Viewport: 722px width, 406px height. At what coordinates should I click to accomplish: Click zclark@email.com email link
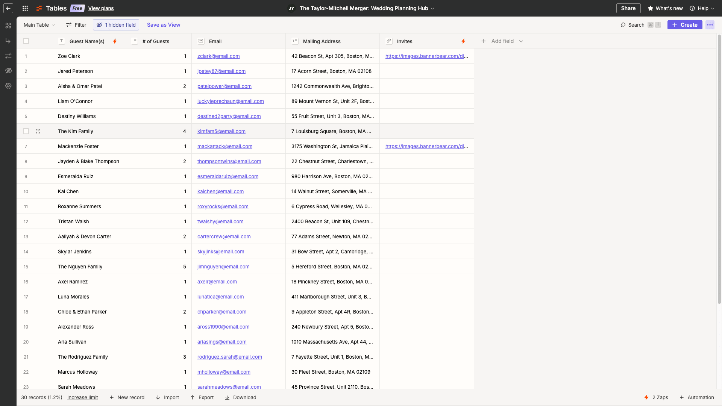pyautogui.click(x=218, y=56)
